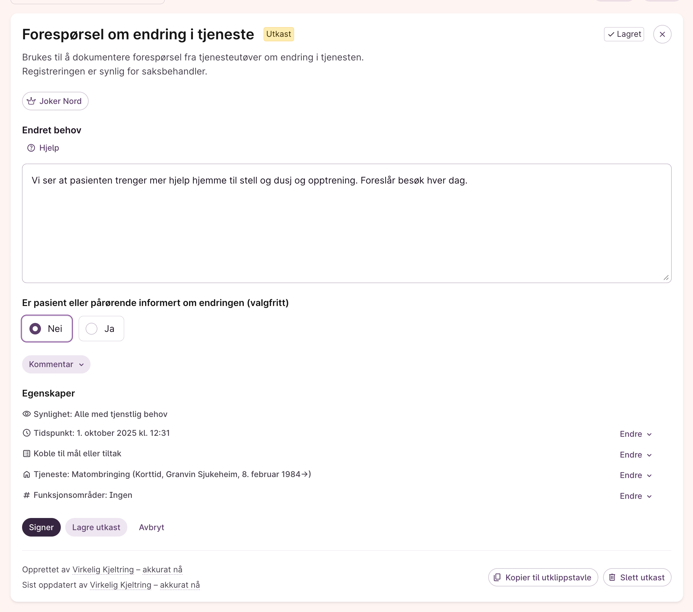Image resolution: width=693 pixels, height=612 pixels.
Task: Open Endre dropdown for Funksjonsområder
Action: [635, 496]
